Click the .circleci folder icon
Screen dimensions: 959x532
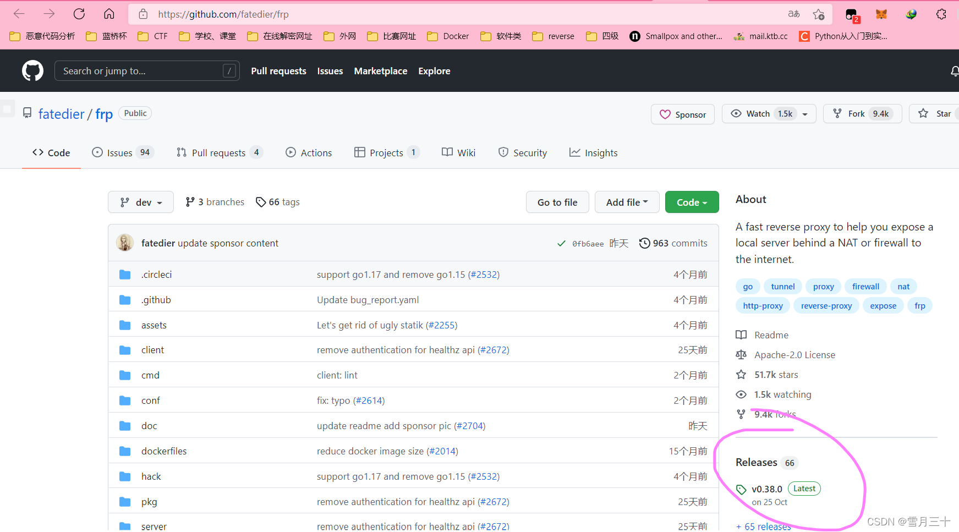click(125, 275)
